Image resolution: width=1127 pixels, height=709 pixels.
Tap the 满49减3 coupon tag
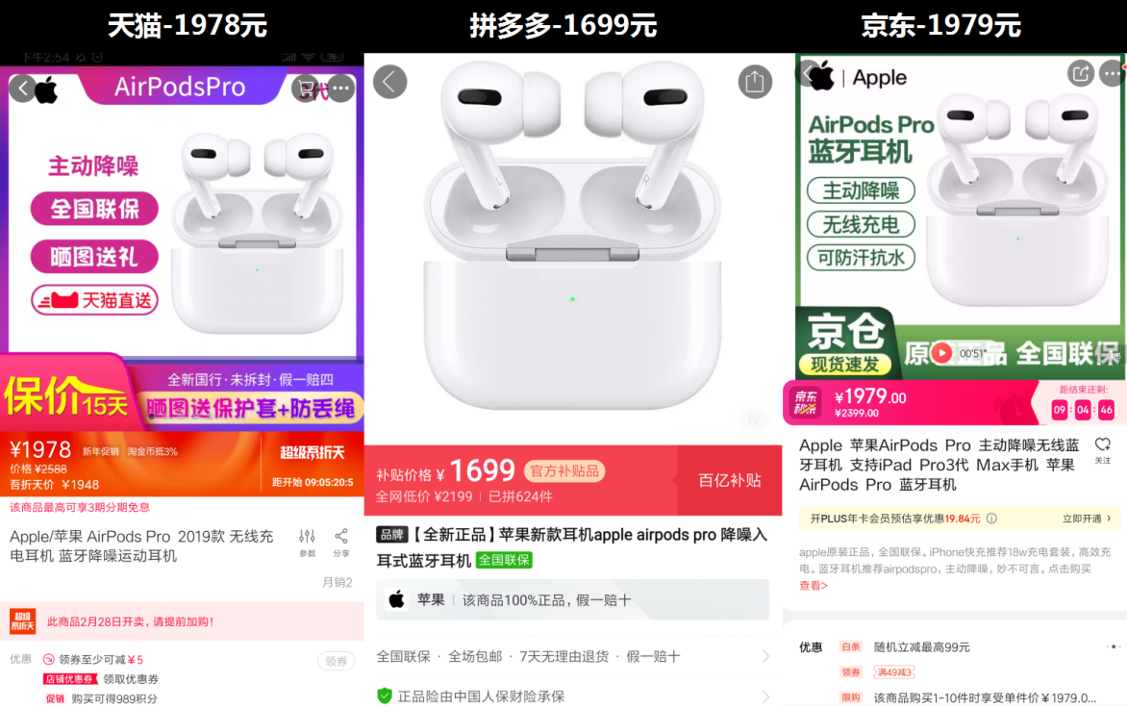pyautogui.click(x=893, y=672)
